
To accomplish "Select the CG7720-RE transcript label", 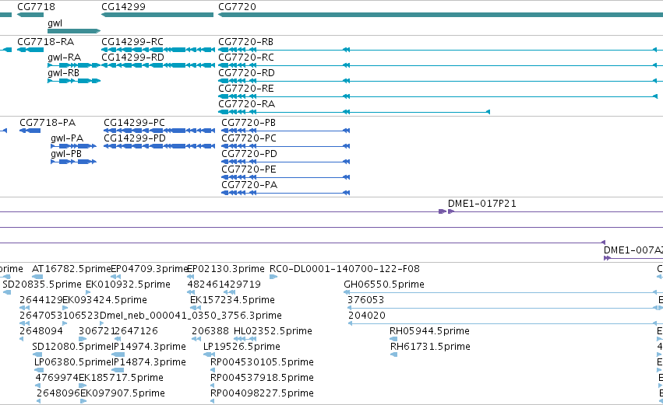I will 245,89.
